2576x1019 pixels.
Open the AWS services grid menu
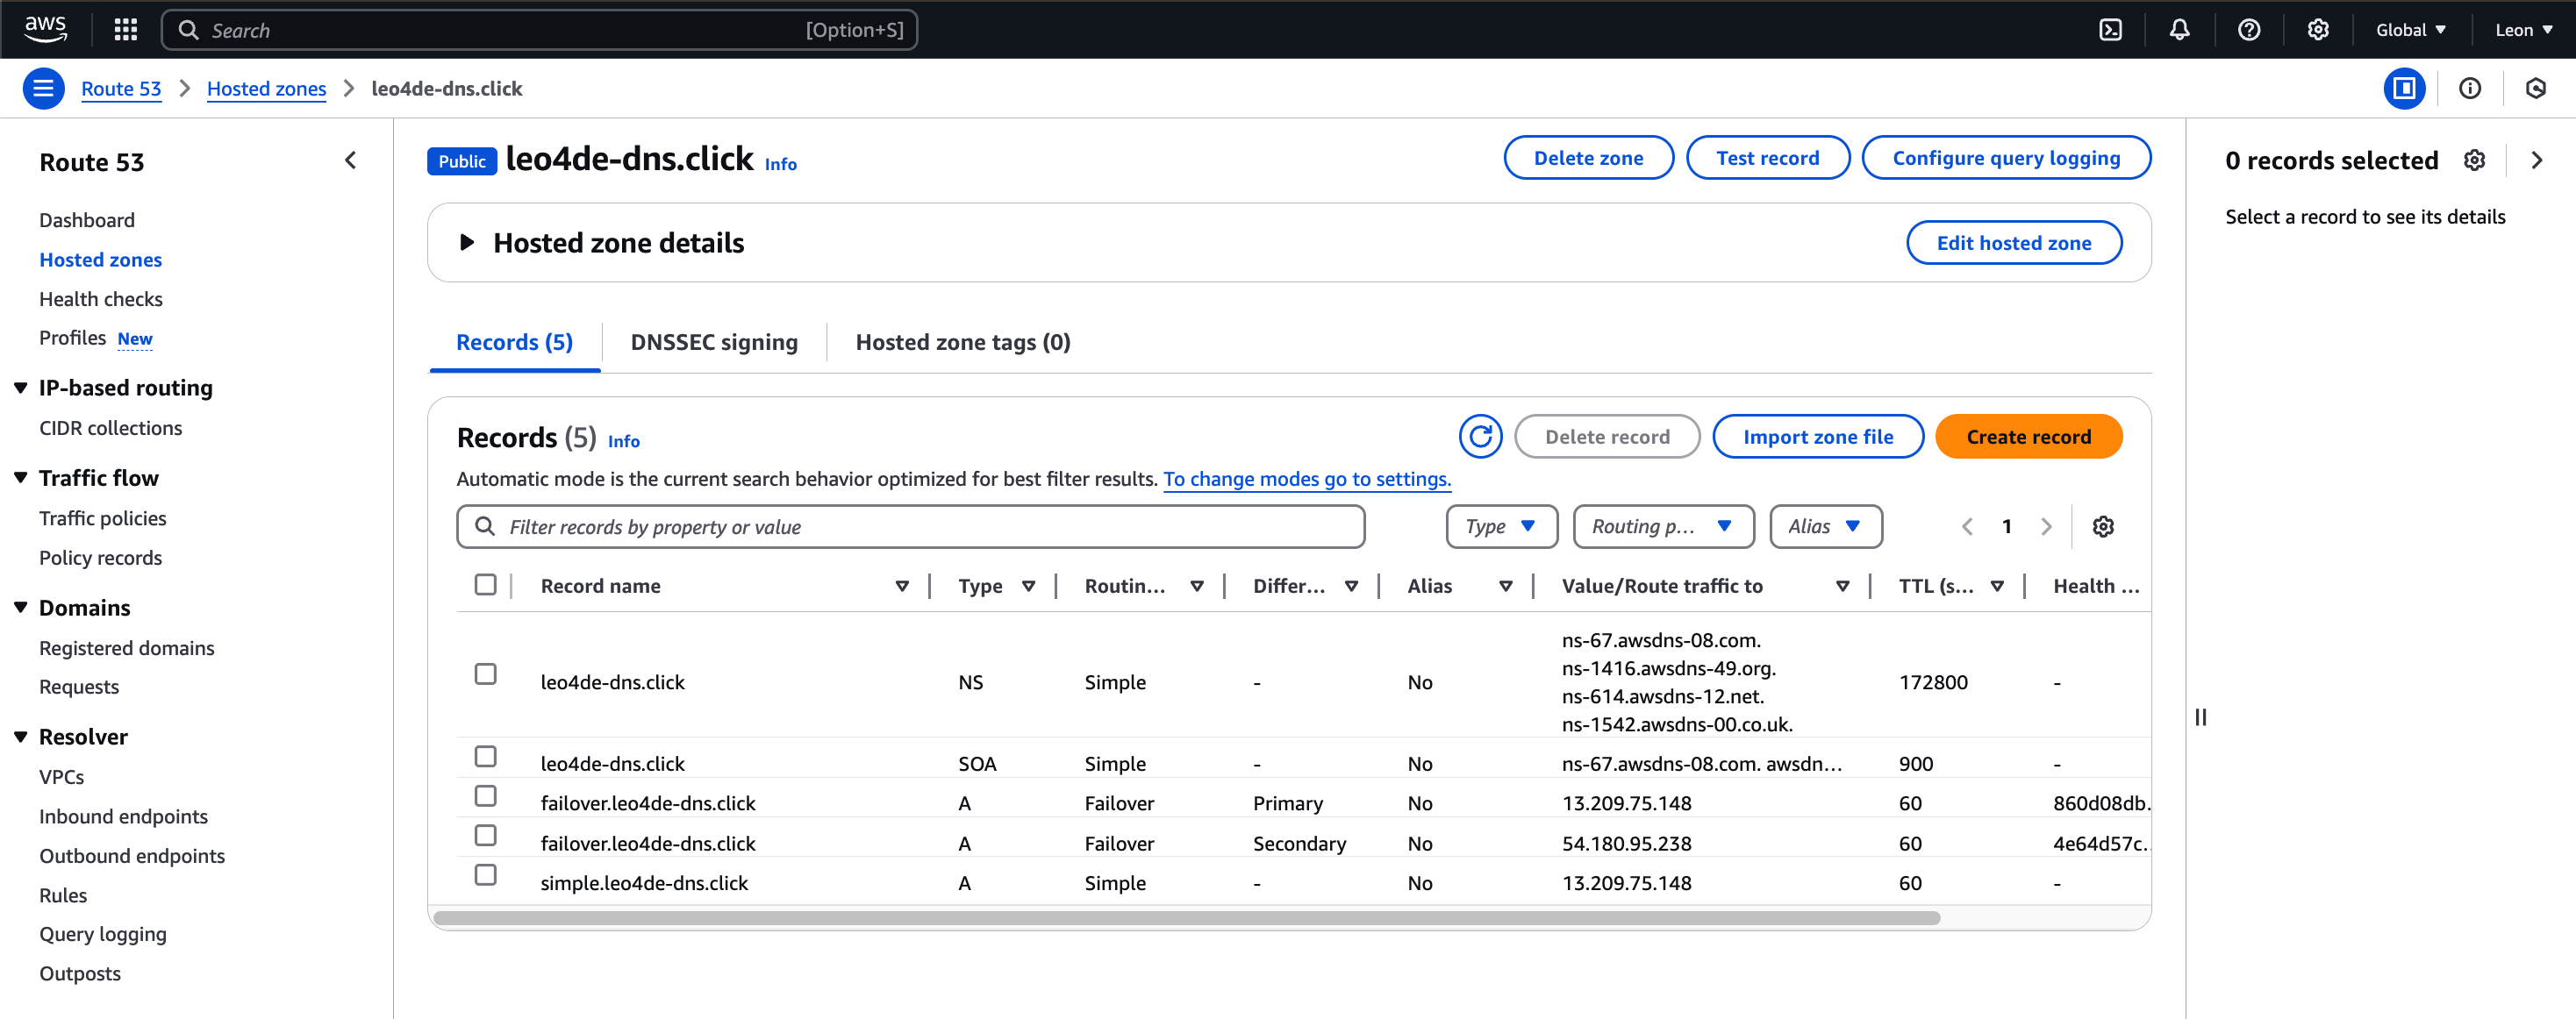tap(125, 30)
